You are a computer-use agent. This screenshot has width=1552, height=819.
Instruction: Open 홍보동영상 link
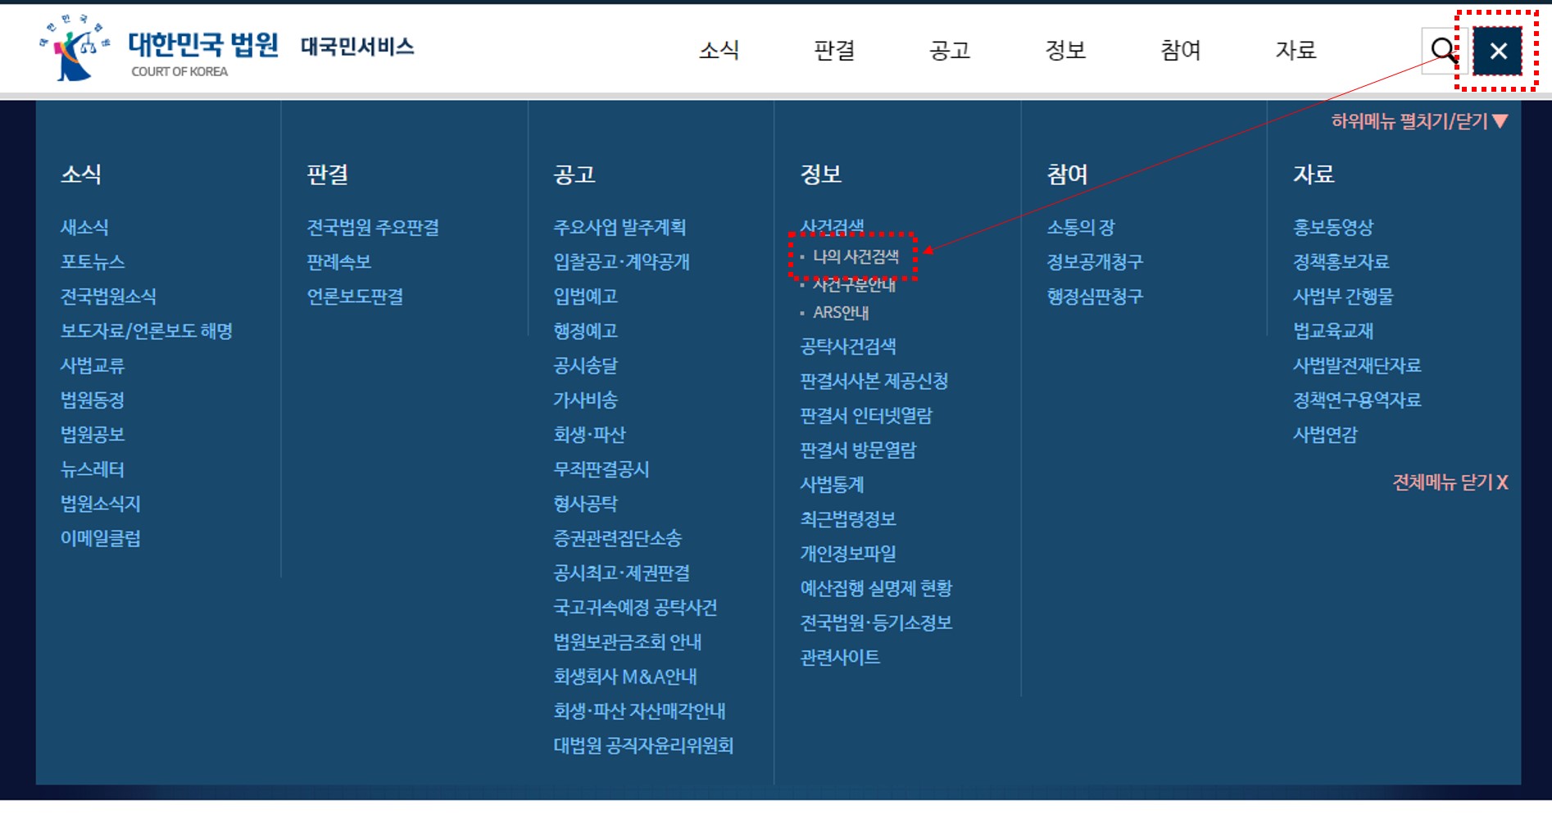1333,228
